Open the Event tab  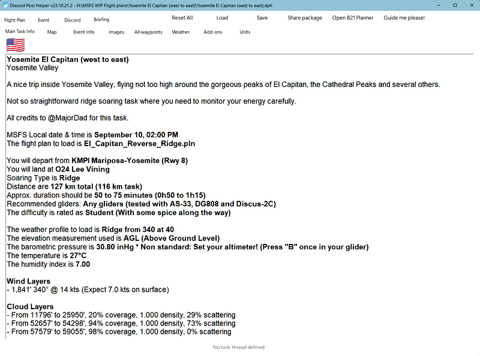(x=44, y=20)
